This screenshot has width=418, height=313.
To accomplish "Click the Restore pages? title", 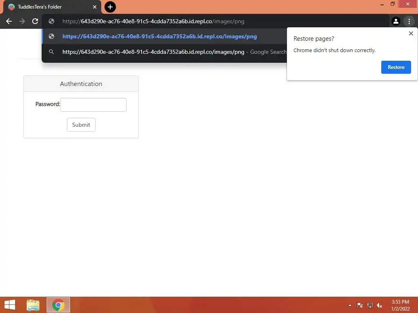I will (x=313, y=39).
